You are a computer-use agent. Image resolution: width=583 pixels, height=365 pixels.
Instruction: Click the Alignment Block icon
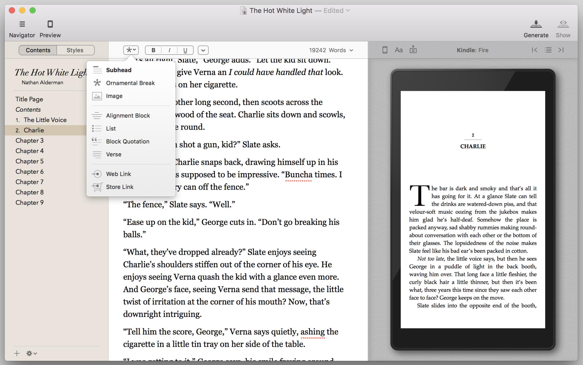[x=97, y=115]
